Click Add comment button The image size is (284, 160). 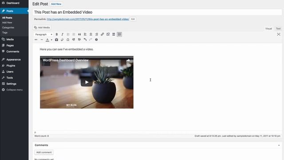(x=44, y=152)
